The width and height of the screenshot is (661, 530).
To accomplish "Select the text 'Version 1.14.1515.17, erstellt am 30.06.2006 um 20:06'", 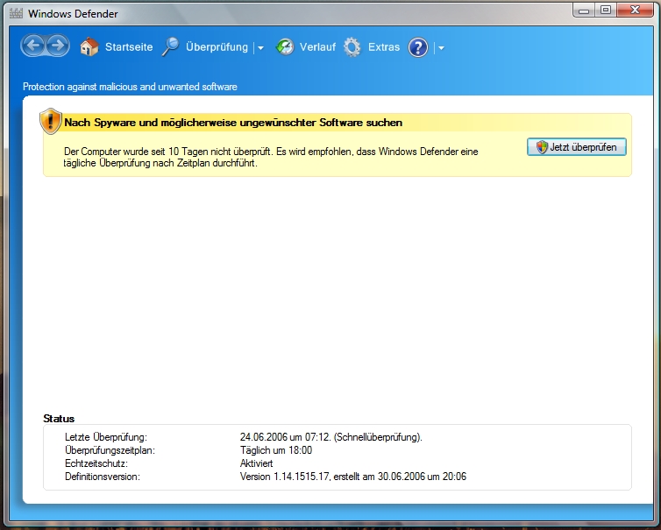I will pyautogui.click(x=353, y=477).
